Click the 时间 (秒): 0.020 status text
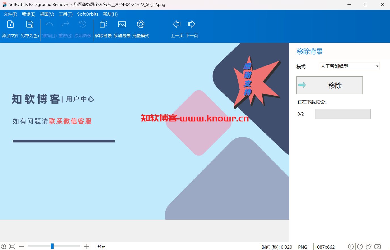The height and width of the screenshot is (250, 390). [277, 247]
